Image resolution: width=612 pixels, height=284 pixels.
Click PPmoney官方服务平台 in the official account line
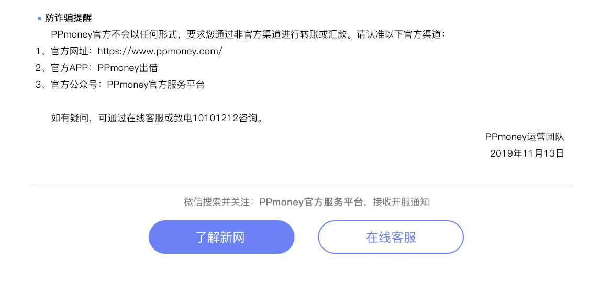point(155,85)
